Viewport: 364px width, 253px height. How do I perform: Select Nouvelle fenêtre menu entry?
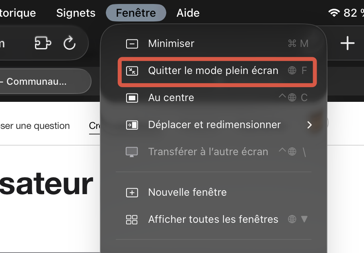[x=187, y=193]
